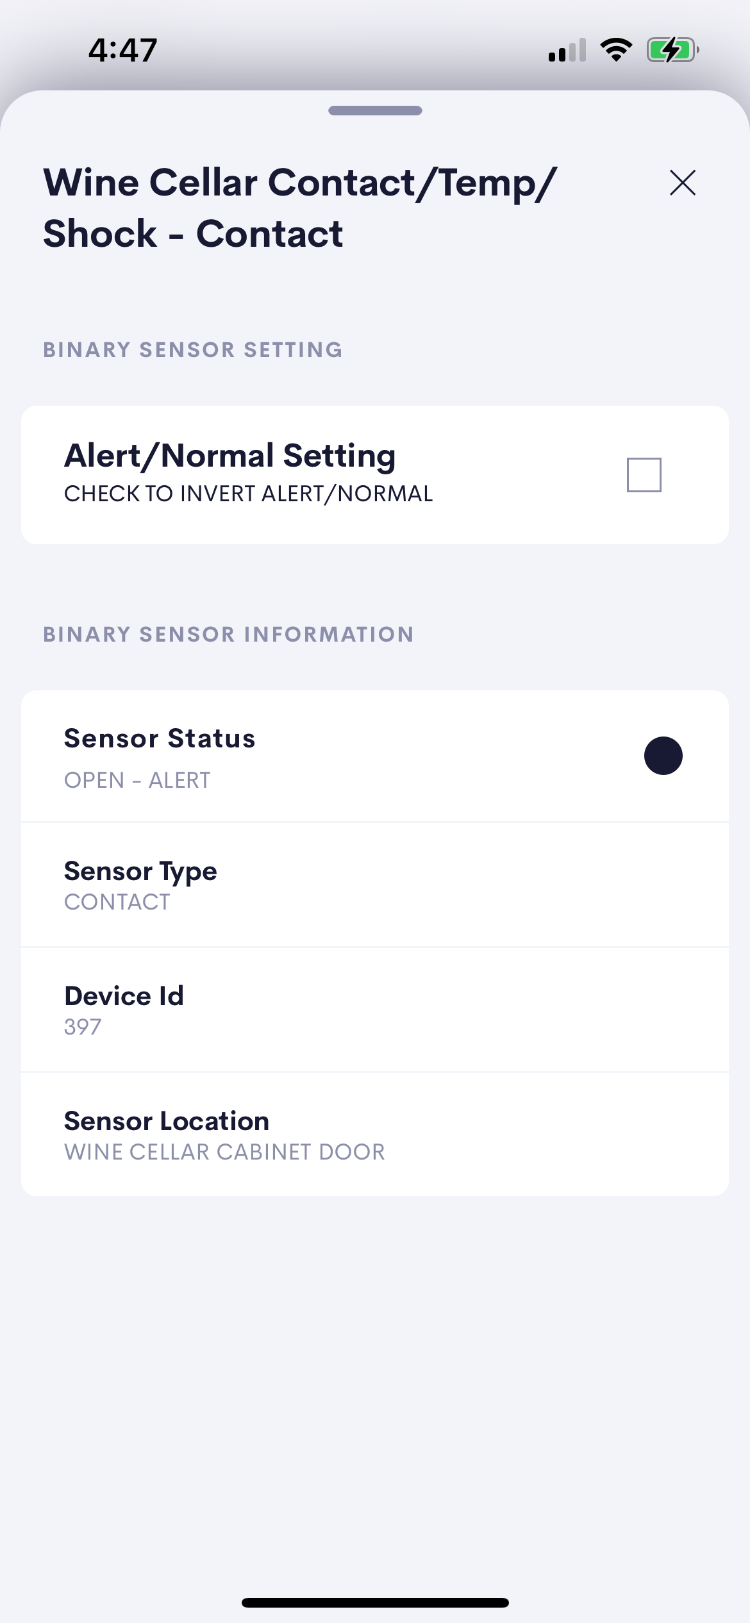Tap the cellular signal bars icon
Viewport: 750px width, 1623px height.
click(x=567, y=50)
